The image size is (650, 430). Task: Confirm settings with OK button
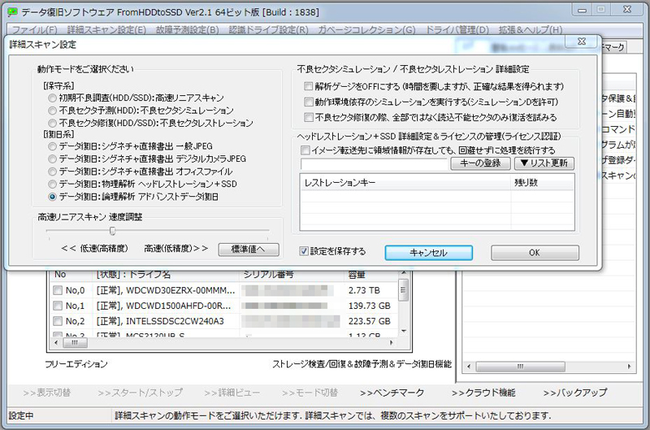(535, 253)
